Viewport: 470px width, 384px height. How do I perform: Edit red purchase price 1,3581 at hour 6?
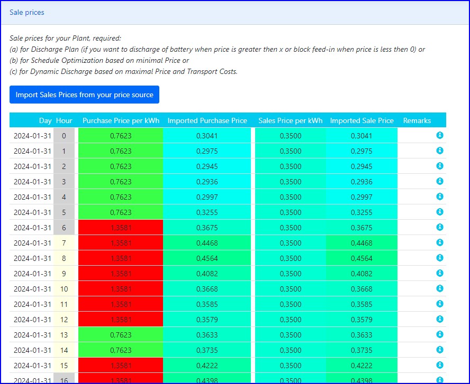coord(120,228)
